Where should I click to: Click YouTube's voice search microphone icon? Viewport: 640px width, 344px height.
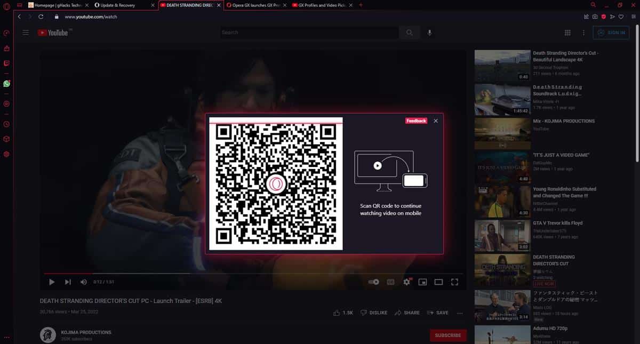pyautogui.click(x=429, y=33)
